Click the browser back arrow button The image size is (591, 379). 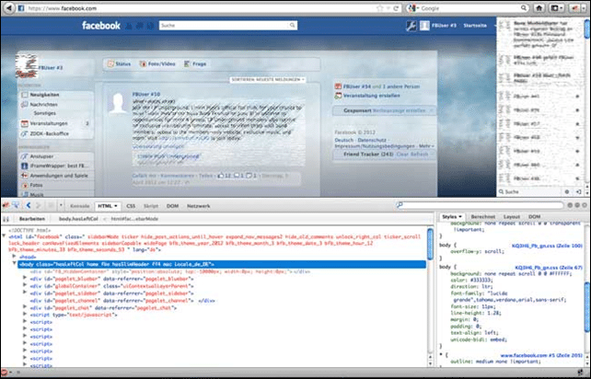pos(8,8)
